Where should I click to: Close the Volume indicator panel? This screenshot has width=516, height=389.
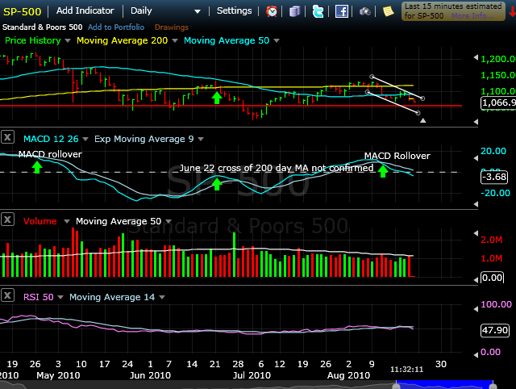click(7, 220)
